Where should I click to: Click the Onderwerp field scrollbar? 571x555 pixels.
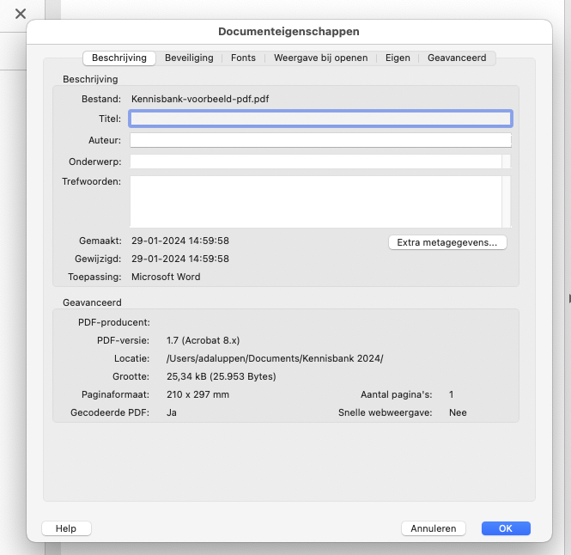coord(507,162)
